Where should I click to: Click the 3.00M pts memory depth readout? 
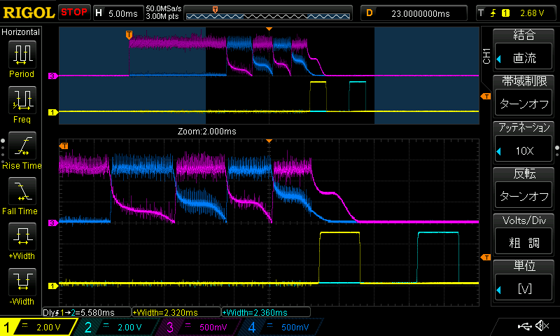162,16
